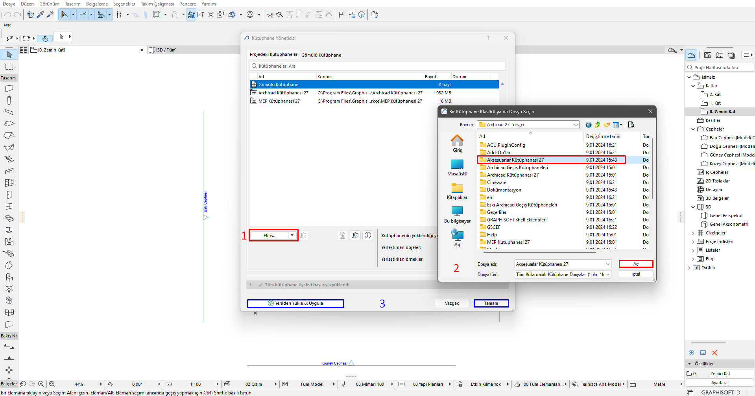Open the Konum location dropdown
The height and width of the screenshot is (396, 755).
coord(576,125)
